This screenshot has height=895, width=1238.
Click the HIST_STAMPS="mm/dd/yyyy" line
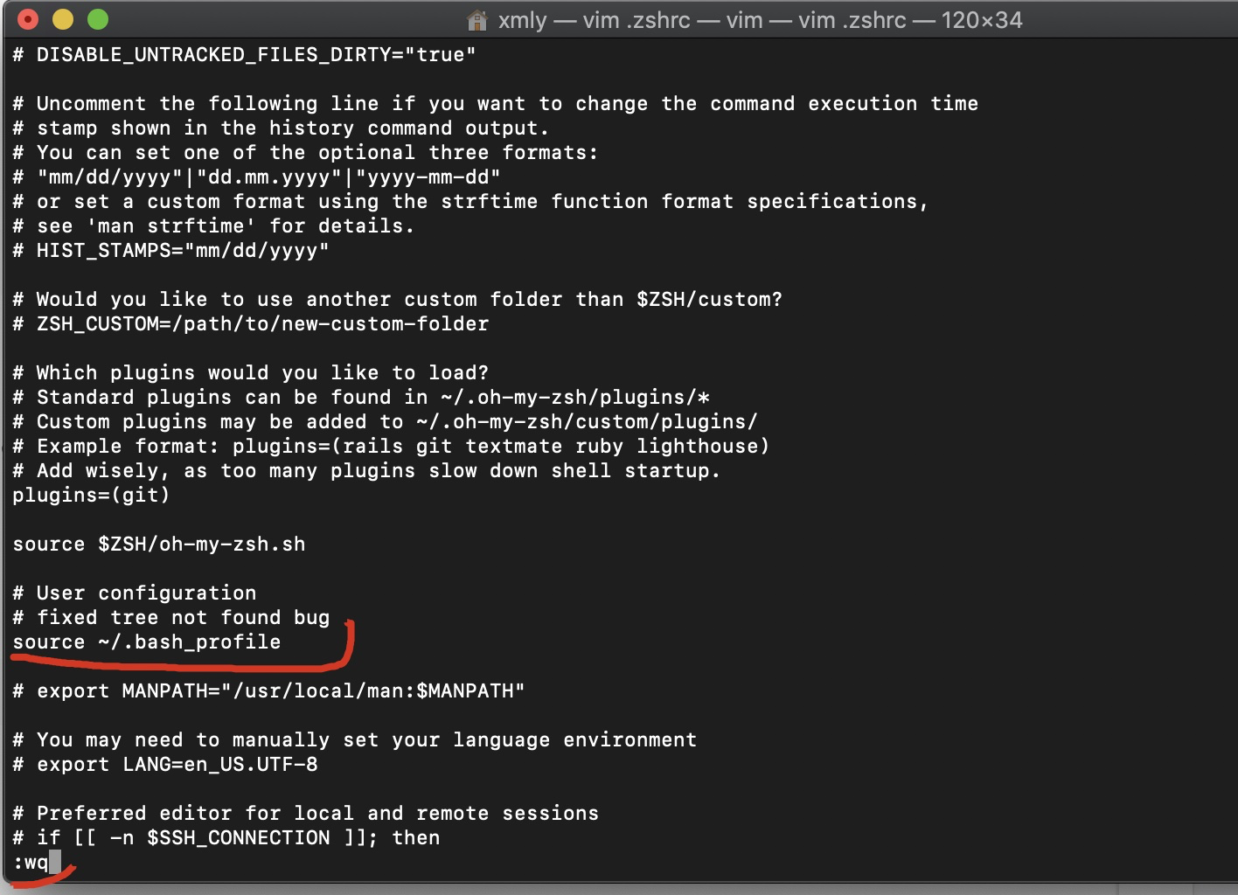click(x=171, y=251)
